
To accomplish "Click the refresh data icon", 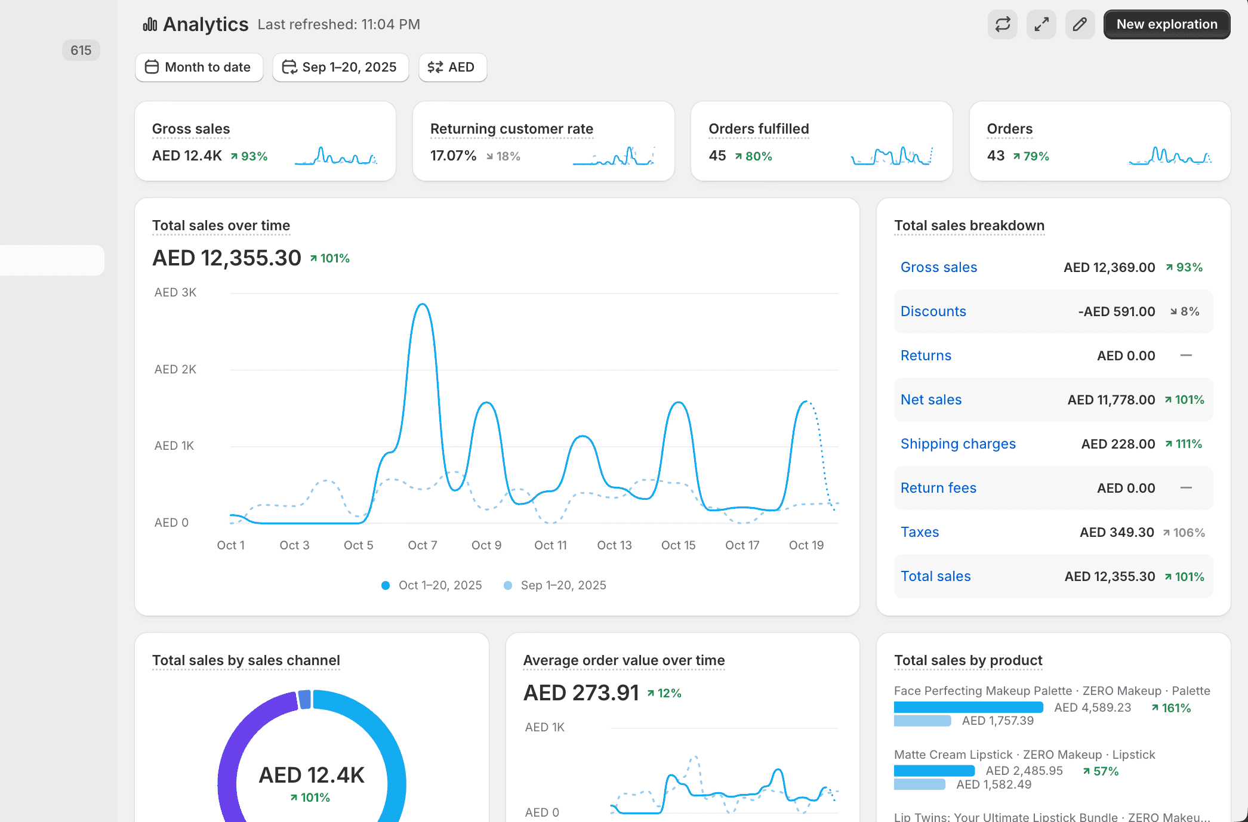I will point(1002,24).
